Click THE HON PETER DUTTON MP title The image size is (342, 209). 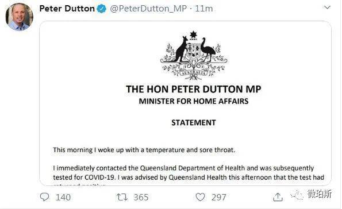pyautogui.click(x=194, y=89)
